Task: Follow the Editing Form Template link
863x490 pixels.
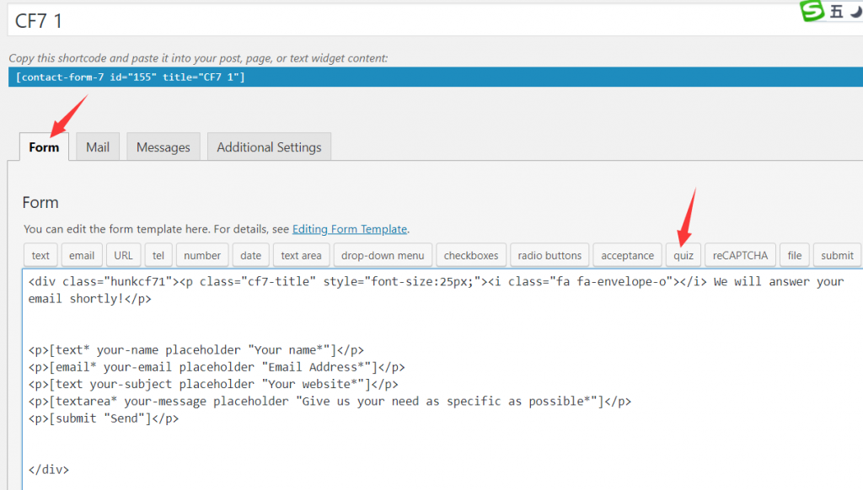Action: coord(350,229)
